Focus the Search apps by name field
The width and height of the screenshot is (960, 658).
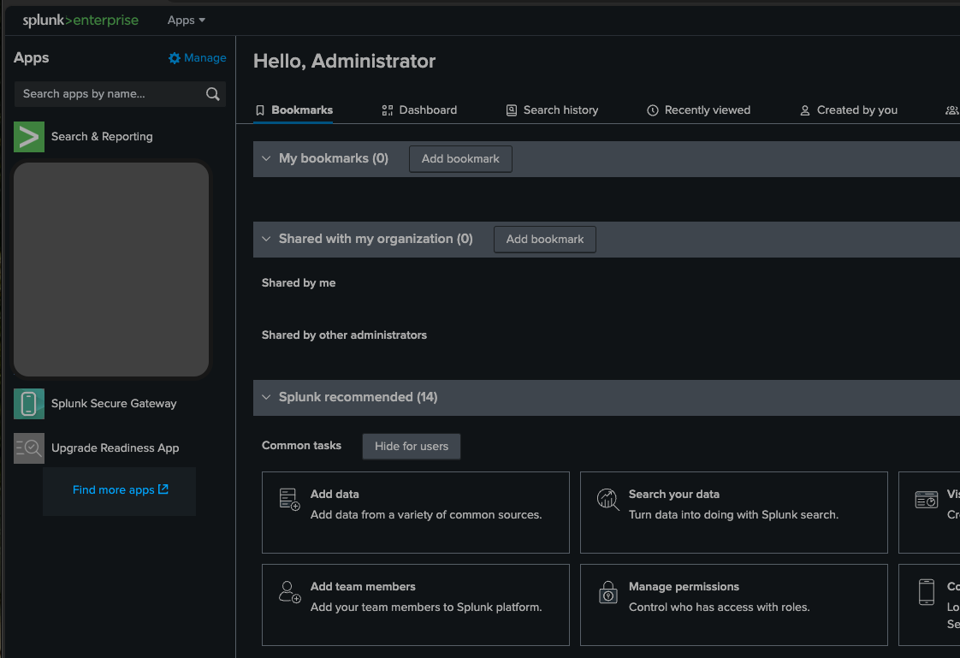(120, 93)
